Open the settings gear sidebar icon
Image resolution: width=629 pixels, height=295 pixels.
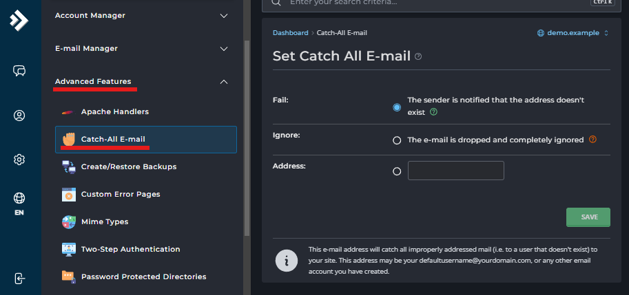pyautogui.click(x=19, y=160)
